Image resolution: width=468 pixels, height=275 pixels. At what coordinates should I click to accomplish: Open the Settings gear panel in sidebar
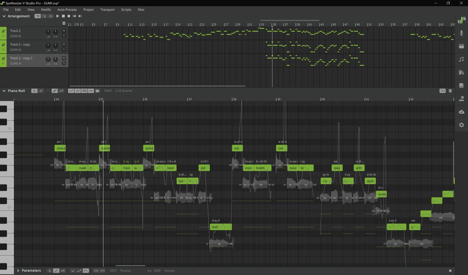pyautogui.click(x=461, y=125)
